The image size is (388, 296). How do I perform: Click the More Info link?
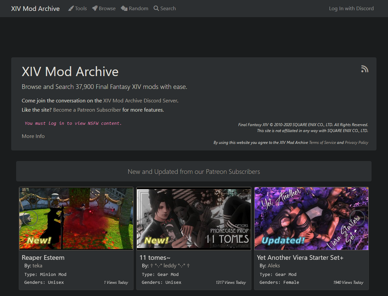33,136
